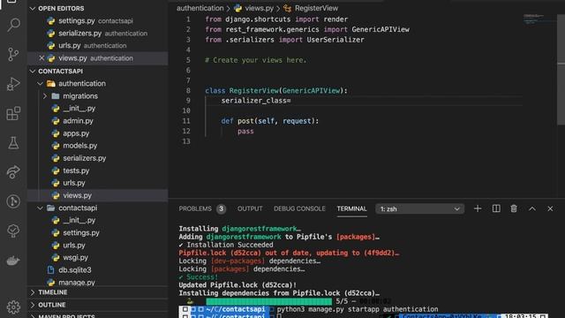Open the Testing flask view

pos(13,143)
